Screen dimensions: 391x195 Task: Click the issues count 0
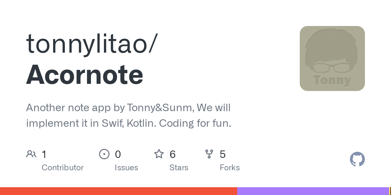[118, 154]
